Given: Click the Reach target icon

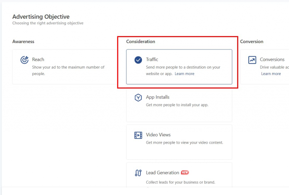Looking at the screenshot, I should click(x=24, y=60).
